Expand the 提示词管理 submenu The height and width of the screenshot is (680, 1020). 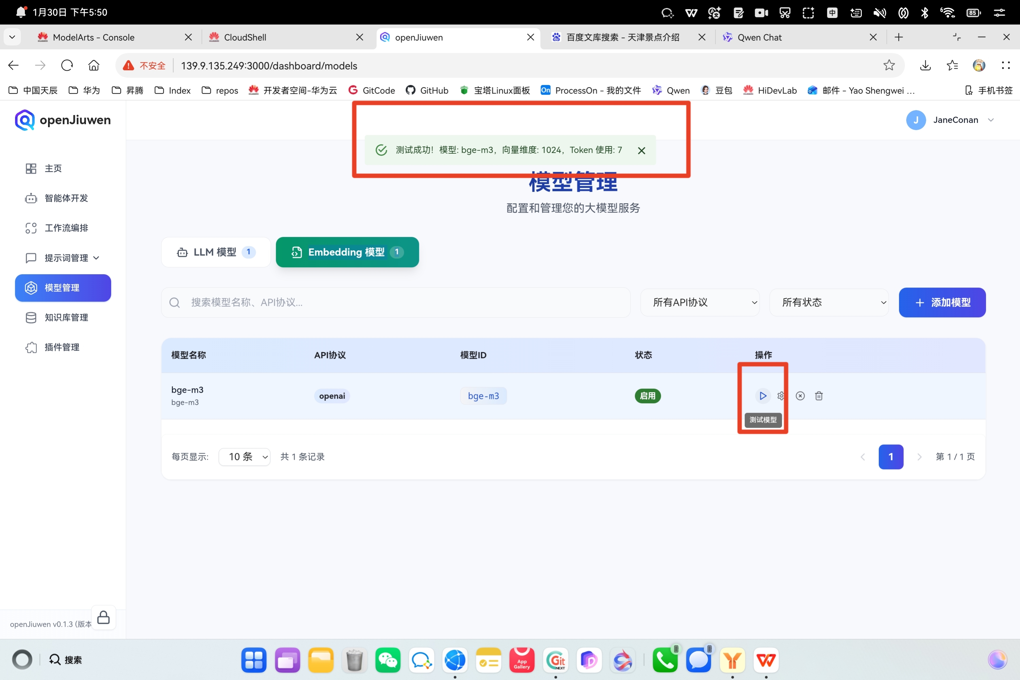click(66, 258)
